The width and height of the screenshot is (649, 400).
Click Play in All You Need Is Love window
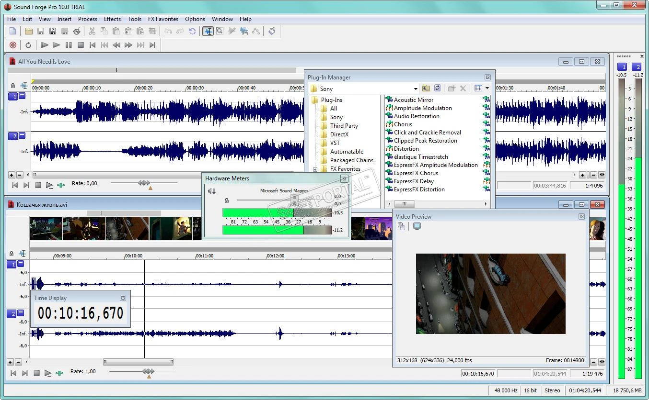tap(49, 185)
